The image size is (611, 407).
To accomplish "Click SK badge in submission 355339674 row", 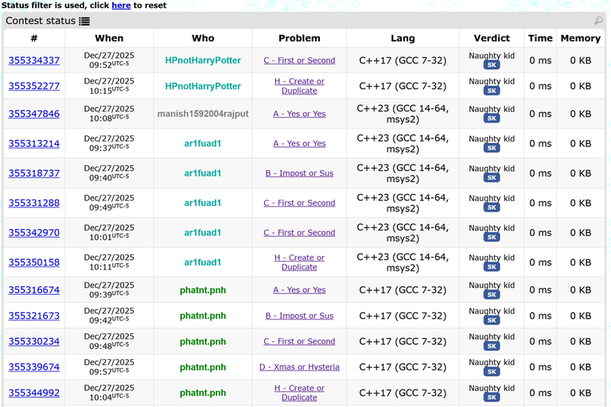I will coord(492,372).
